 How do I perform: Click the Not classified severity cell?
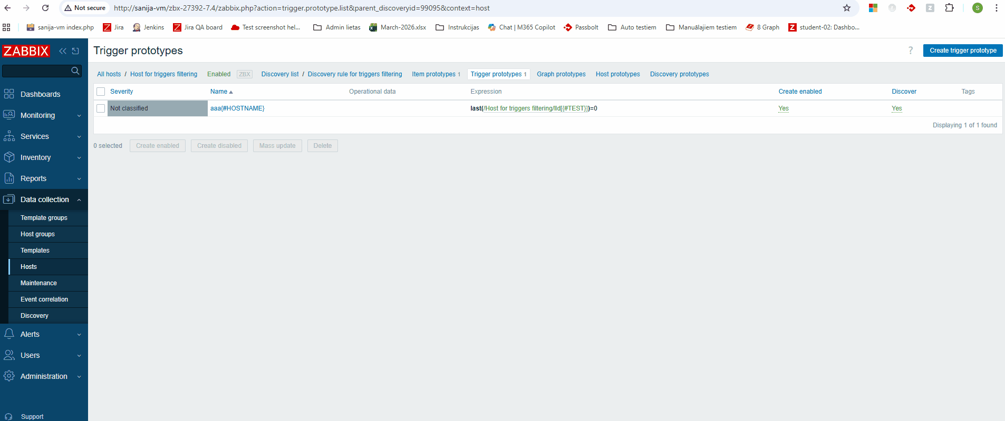click(x=157, y=108)
